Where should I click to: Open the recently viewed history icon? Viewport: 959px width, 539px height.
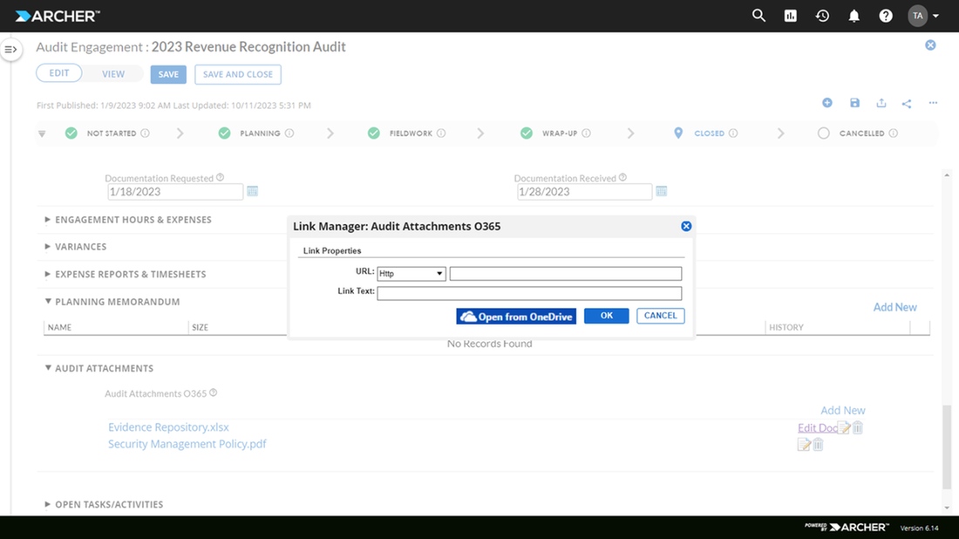pos(822,16)
